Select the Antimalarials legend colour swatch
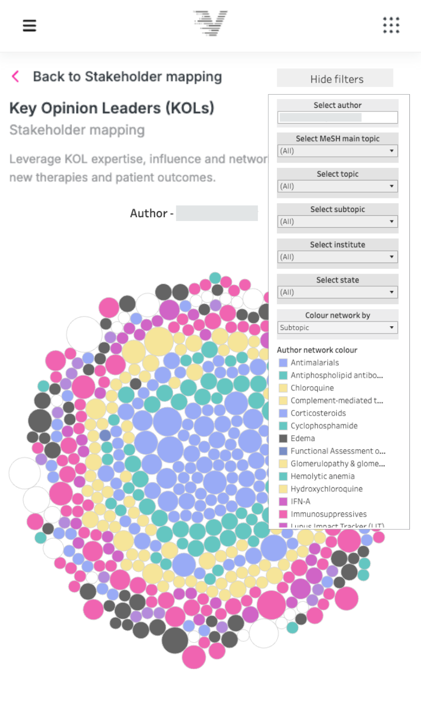Image resolution: width=421 pixels, height=705 pixels. pos(283,362)
